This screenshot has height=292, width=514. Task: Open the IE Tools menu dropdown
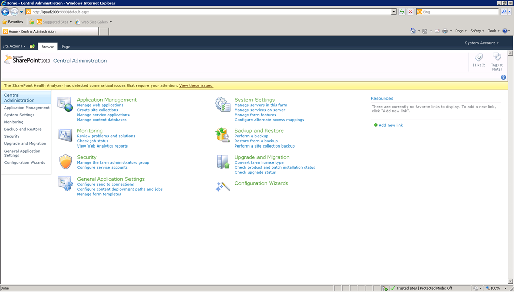click(494, 31)
